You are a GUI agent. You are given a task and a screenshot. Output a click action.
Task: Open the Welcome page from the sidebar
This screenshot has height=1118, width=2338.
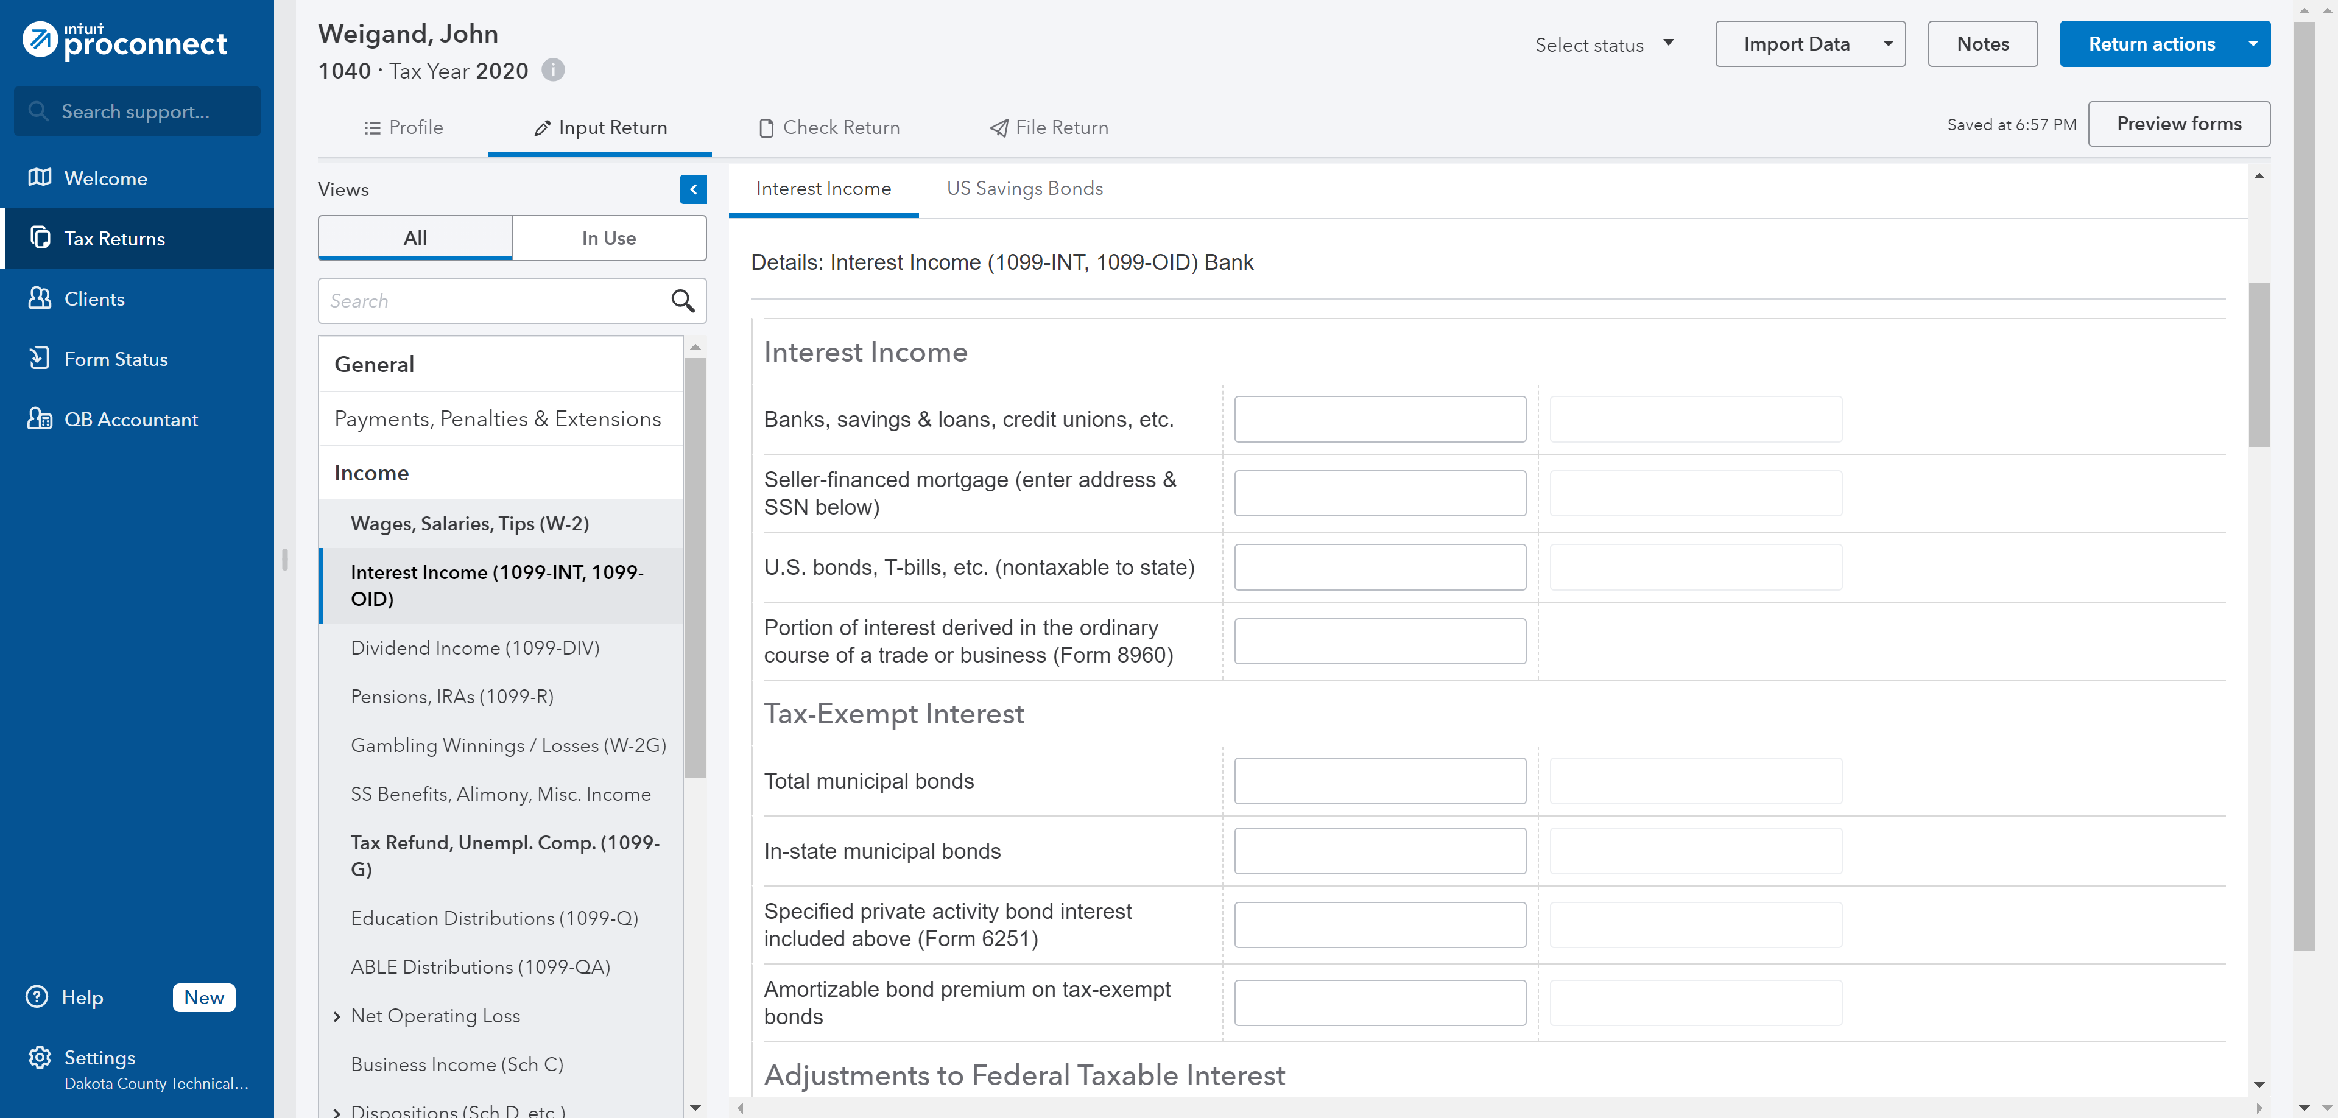pos(105,178)
